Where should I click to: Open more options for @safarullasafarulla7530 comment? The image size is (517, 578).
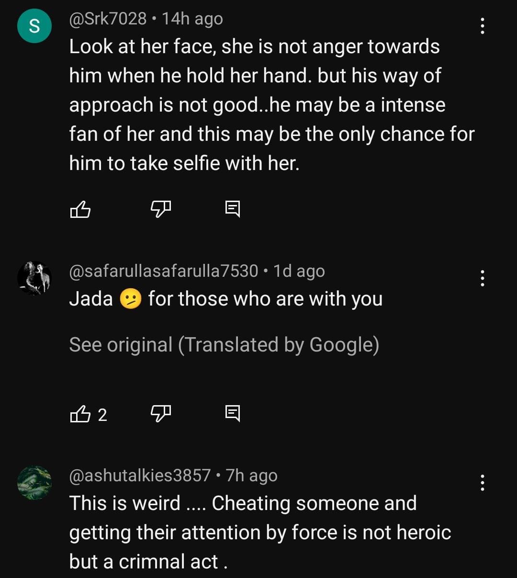[x=482, y=278]
